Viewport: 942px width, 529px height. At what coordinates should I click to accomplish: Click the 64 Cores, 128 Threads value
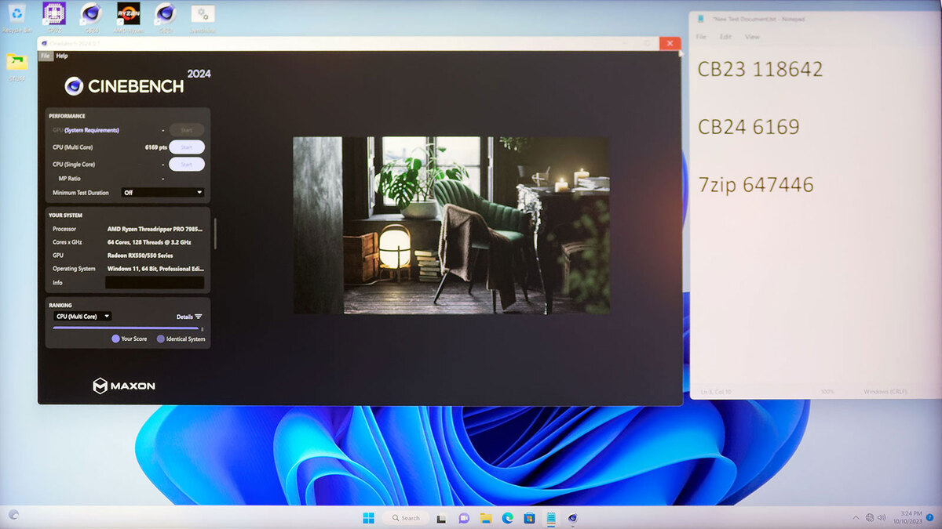(x=149, y=242)
